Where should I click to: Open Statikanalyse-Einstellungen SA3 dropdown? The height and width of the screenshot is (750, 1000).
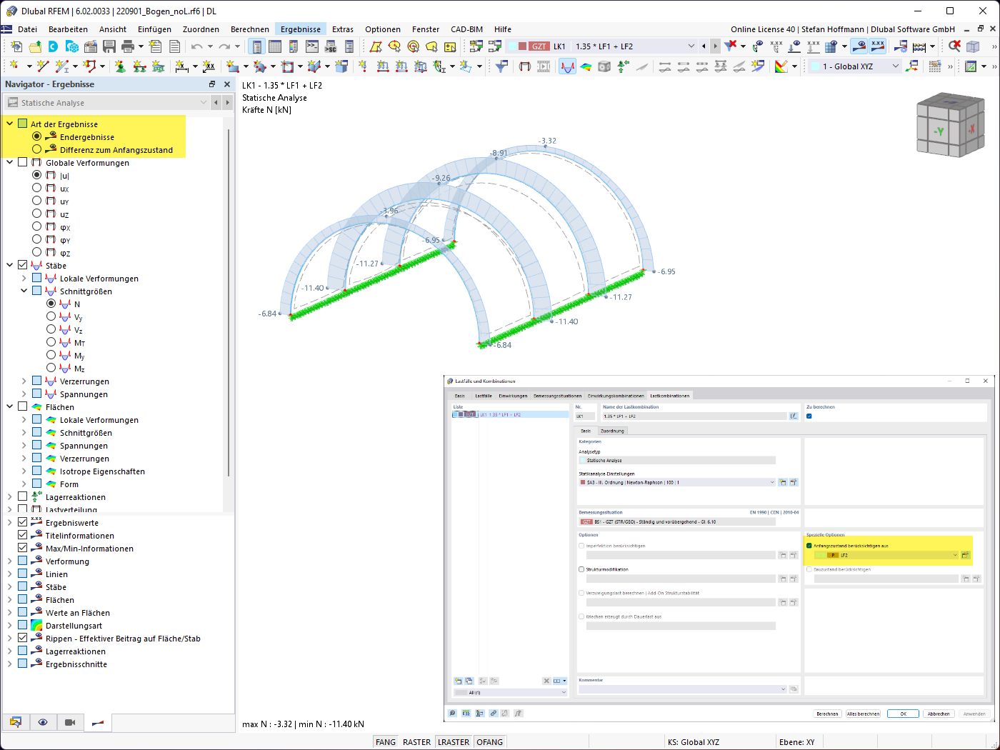[772, 482]
